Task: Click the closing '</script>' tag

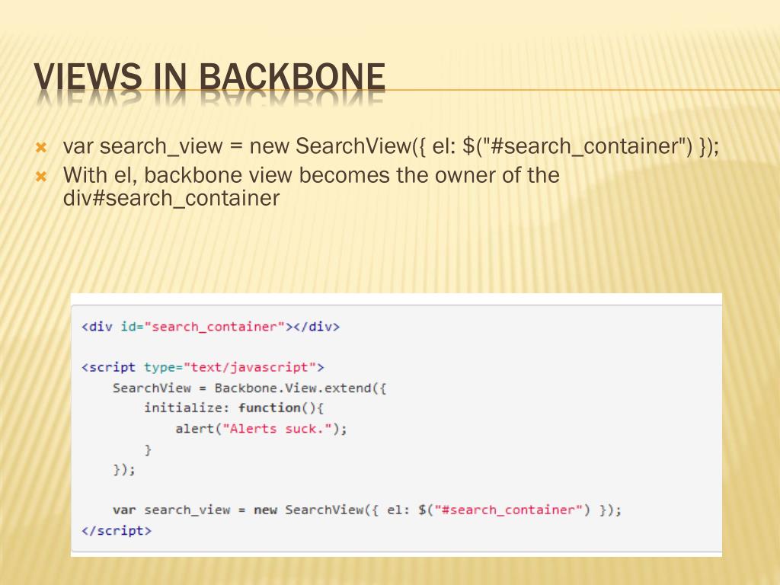Action: [117, 531]
